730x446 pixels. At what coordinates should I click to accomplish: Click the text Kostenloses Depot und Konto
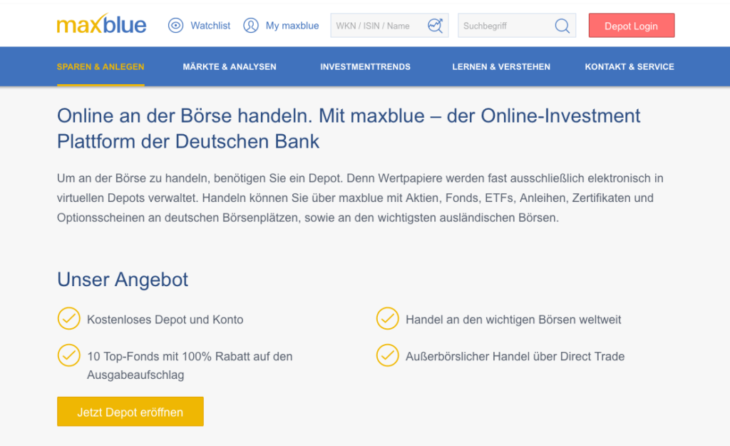tap(165, 320)
